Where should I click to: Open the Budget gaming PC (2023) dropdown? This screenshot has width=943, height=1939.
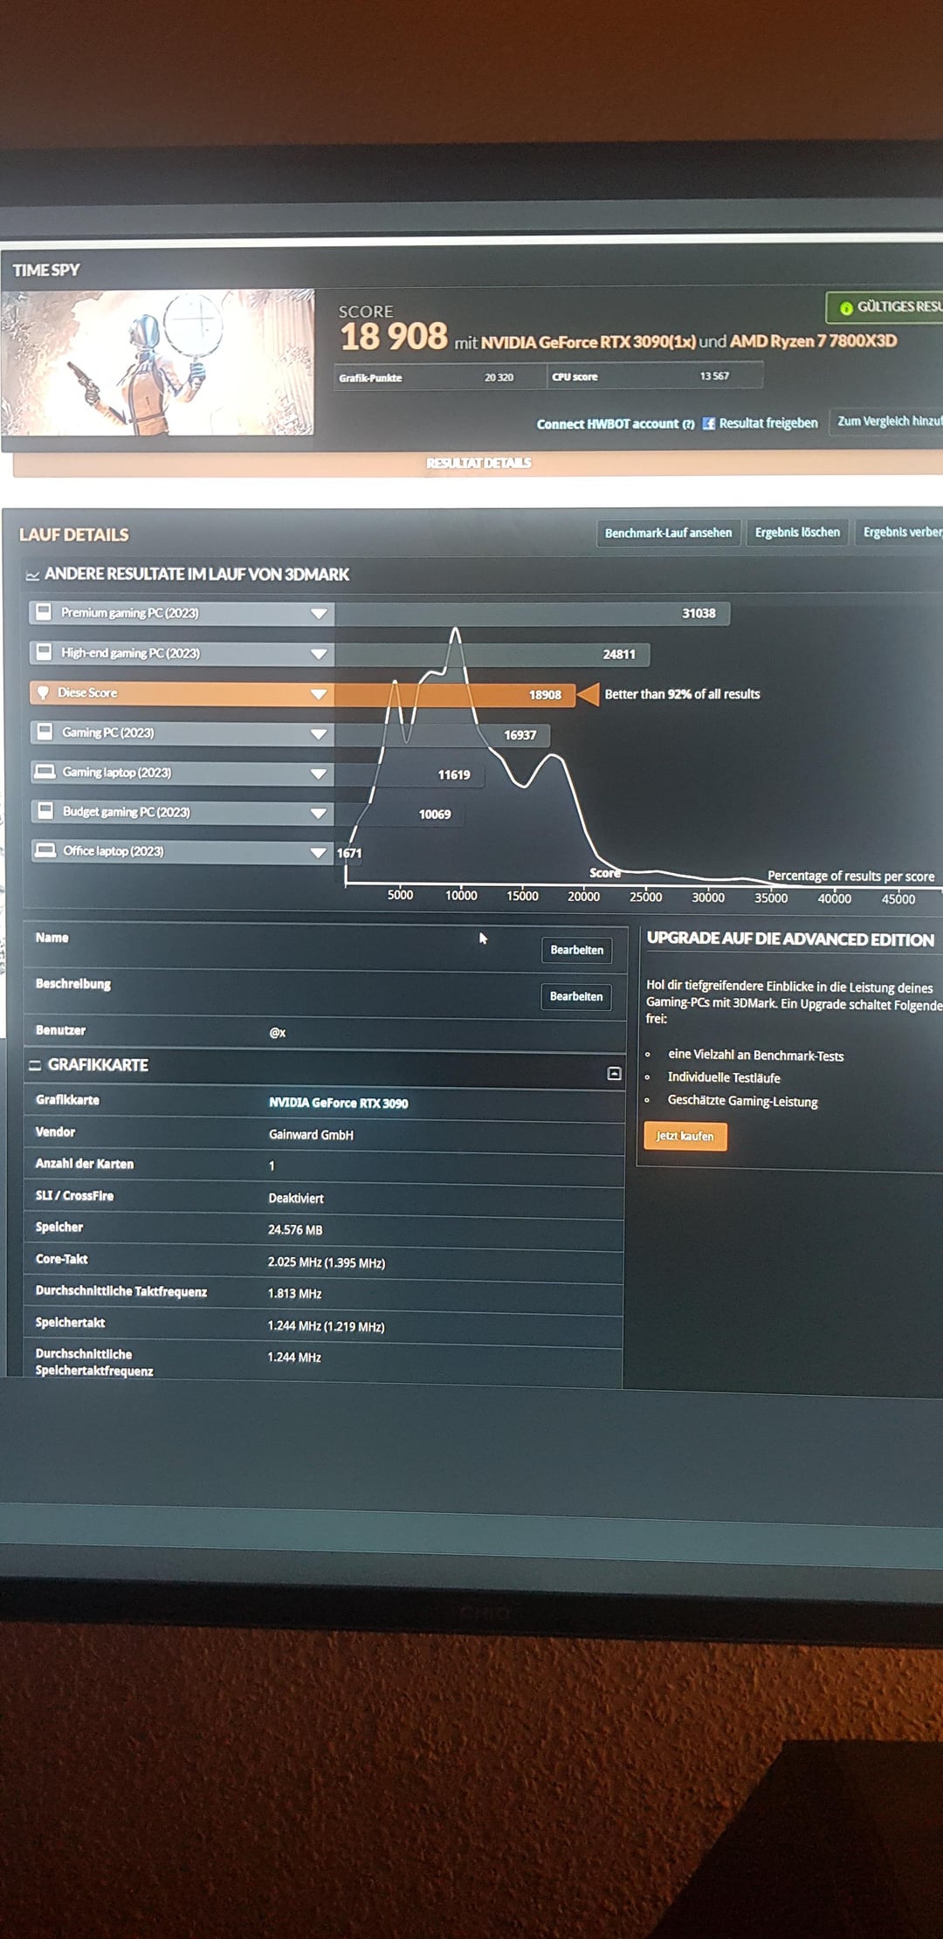319,814
